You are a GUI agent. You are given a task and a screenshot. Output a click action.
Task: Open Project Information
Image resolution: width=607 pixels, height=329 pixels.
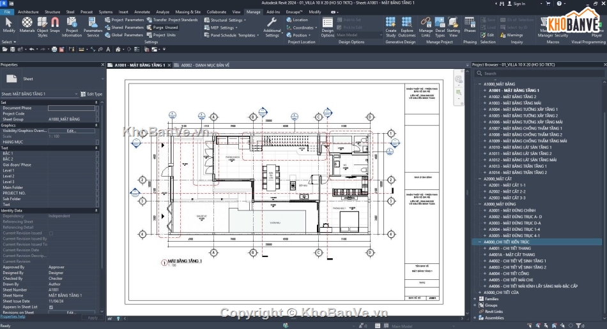72,27
